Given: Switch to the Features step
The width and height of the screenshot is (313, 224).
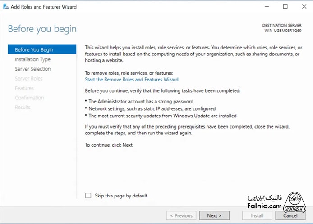Looking at the screenshot, I should (x=24, y=88).
